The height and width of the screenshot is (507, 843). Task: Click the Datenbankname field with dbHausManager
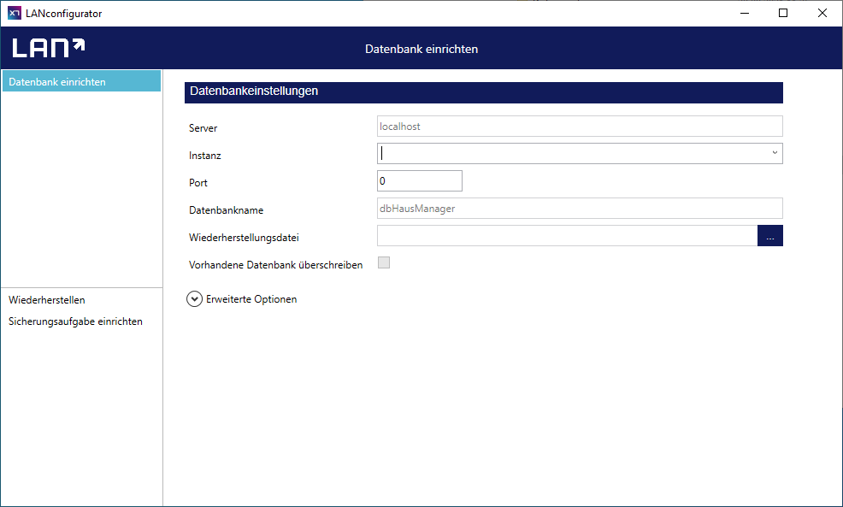[579, 209]
